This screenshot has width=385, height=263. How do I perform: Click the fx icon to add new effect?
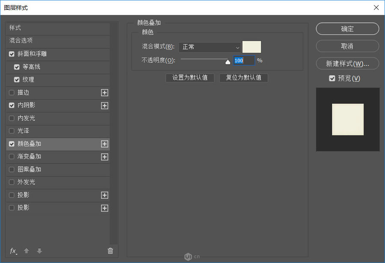(x=13, y=251)
